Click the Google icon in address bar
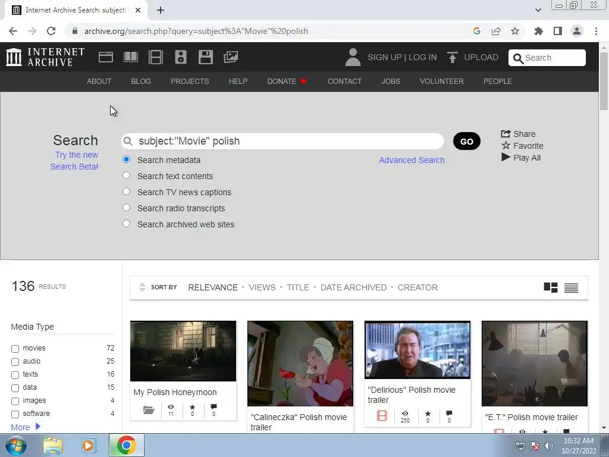The width and height of the screenshot is (609, 457). [476, 31]
